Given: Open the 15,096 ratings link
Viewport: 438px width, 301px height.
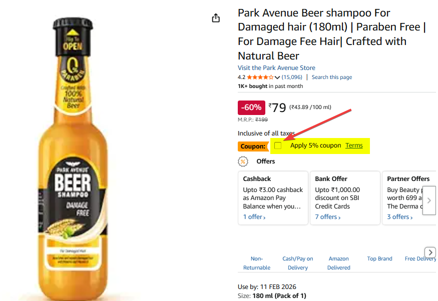Looking at the screenshot, I should (x=292, y=77).
